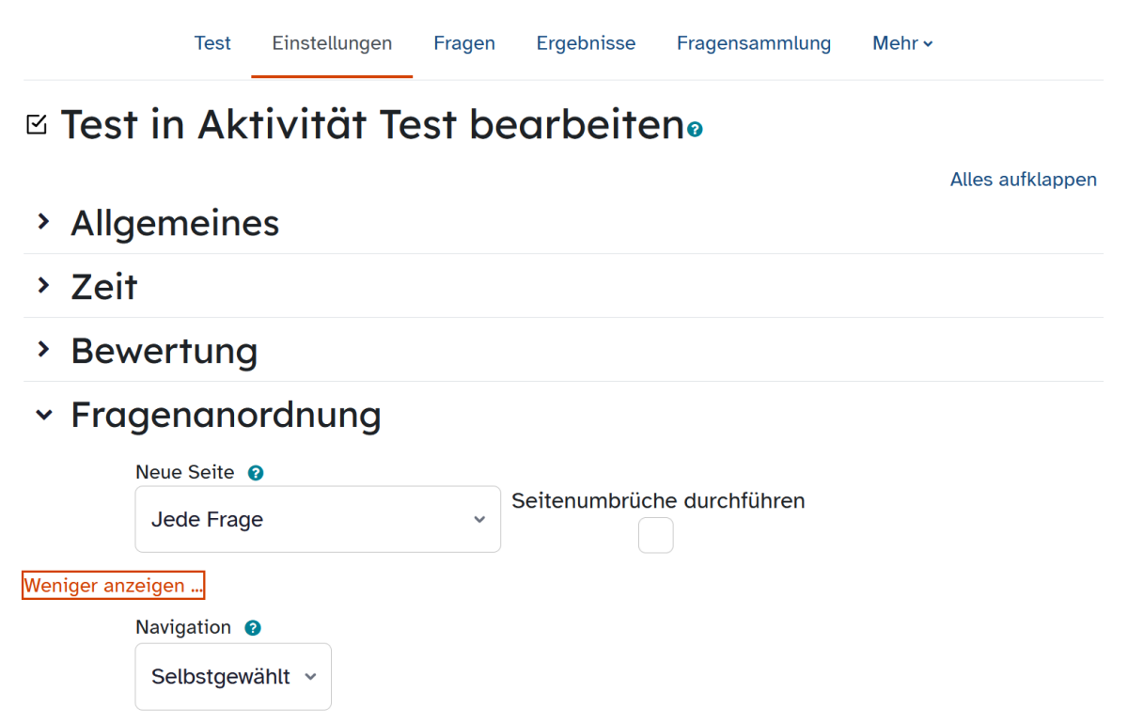1128x724 pixels.
Task: Open the Neue Seite dropdown
Action: (318, 519)
